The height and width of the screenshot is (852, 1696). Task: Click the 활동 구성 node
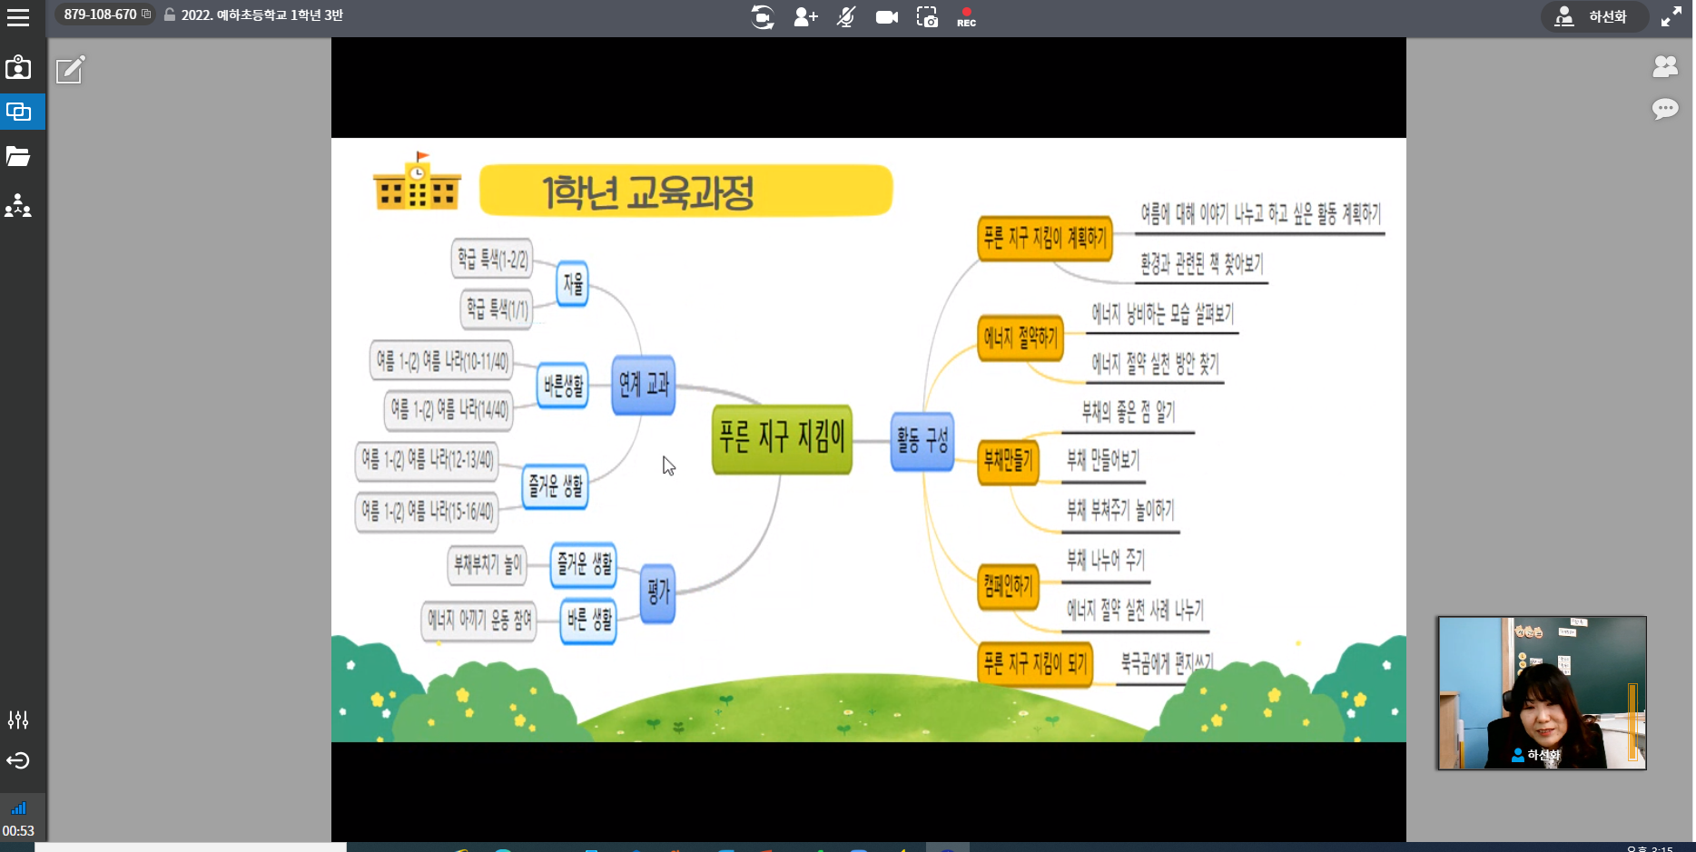pyautogui.click(x=922, y=441)
